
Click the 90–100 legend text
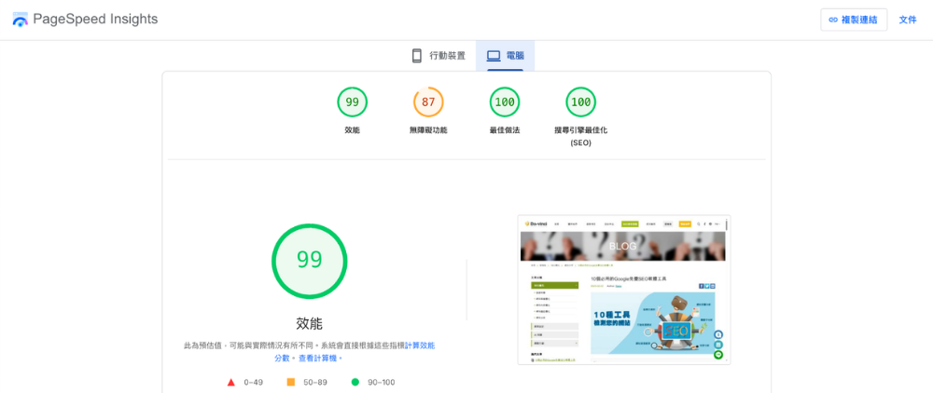[x=382, y=383]
